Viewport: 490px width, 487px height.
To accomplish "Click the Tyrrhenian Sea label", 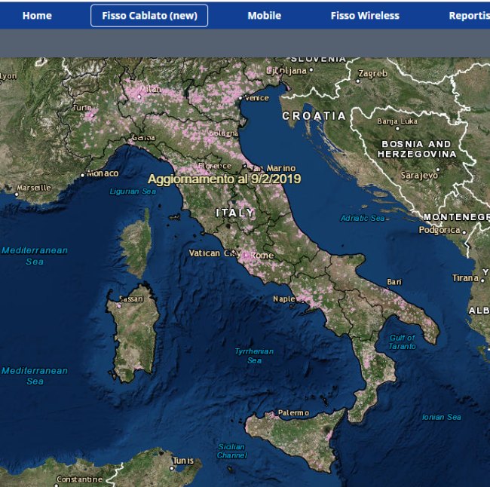I will tap(254, 356).
